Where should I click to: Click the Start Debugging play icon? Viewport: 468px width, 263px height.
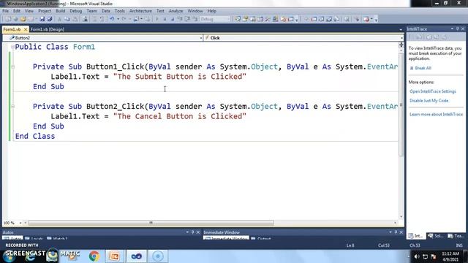tap(157, 19)
